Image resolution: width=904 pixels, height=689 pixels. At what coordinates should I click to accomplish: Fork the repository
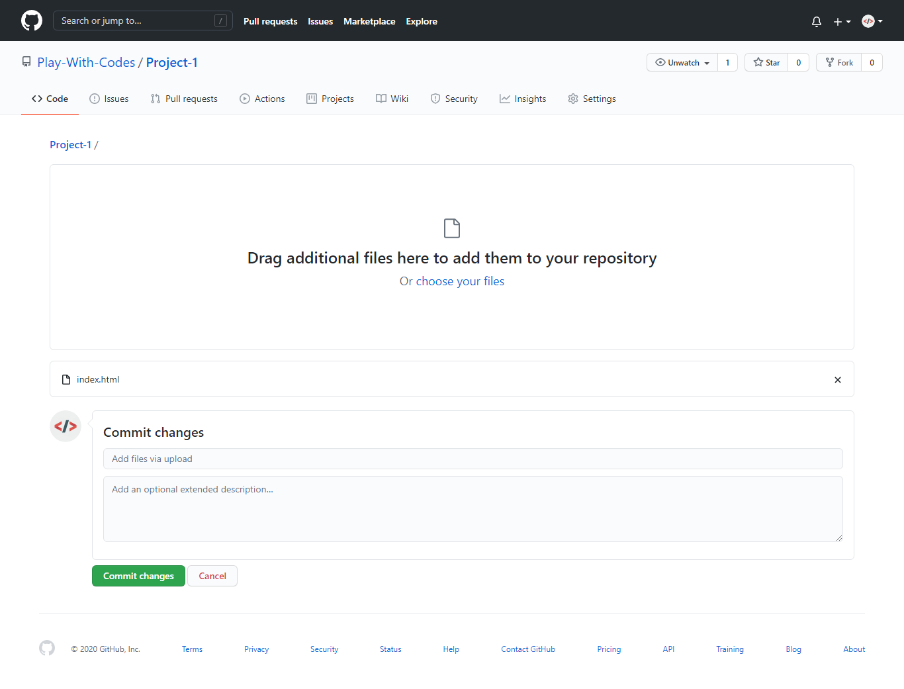click(x=839, y=62)
